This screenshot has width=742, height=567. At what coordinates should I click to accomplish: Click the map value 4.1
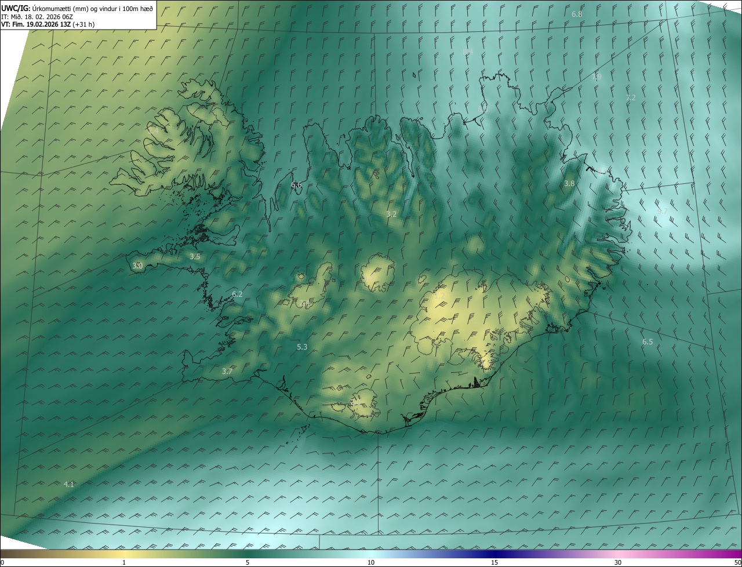pyautogui.click(x=68, y=484)
